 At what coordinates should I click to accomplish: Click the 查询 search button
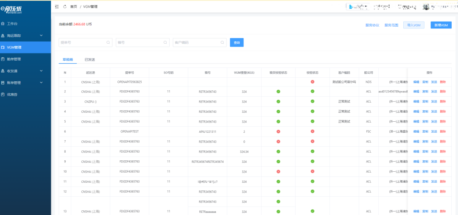[237, 42]
